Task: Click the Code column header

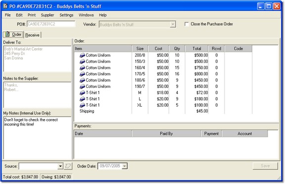Action: pos(238,49)
